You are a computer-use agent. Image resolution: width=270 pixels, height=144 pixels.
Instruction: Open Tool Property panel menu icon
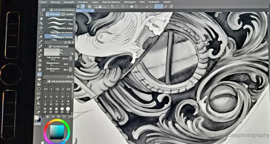point(45,46)
